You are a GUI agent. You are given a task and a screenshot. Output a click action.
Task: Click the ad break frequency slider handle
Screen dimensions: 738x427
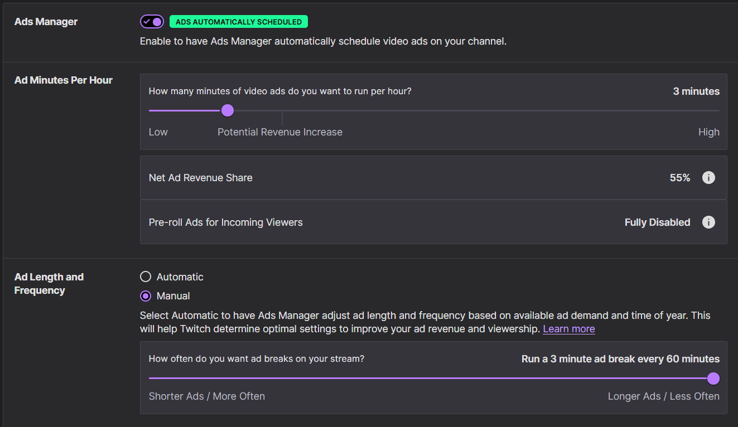[713, 379]
